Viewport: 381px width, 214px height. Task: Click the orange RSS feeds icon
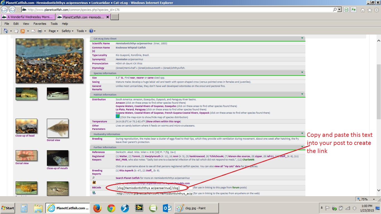point(23,31)
